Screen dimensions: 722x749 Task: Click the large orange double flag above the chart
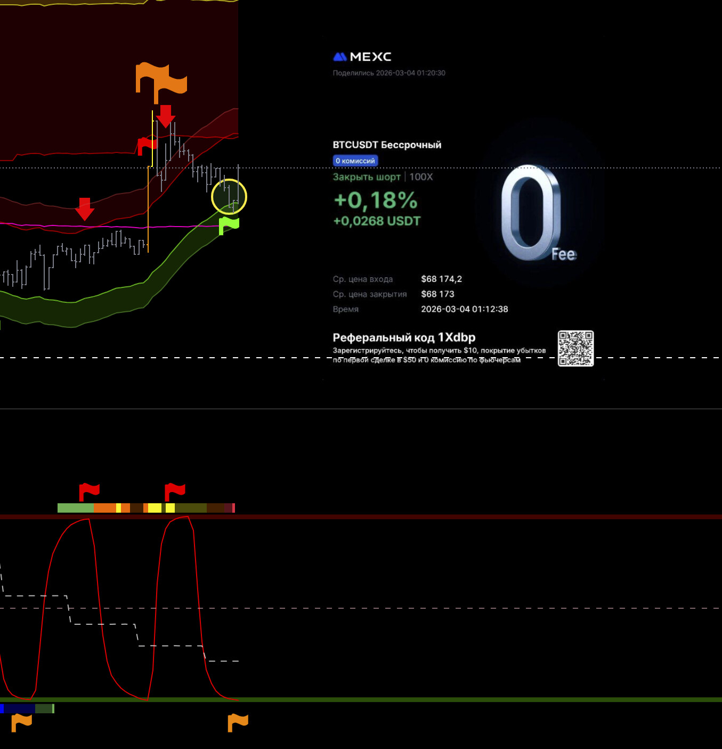161,81
